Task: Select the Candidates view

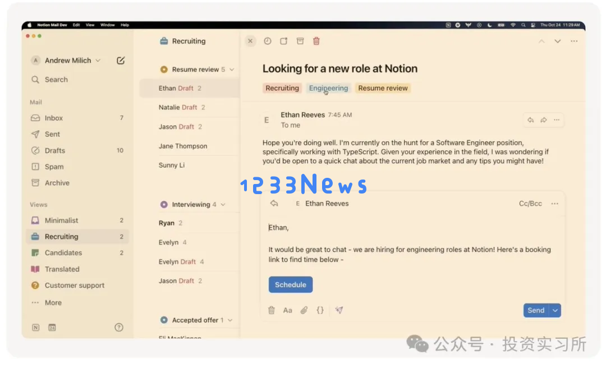Action: [77, 253]
